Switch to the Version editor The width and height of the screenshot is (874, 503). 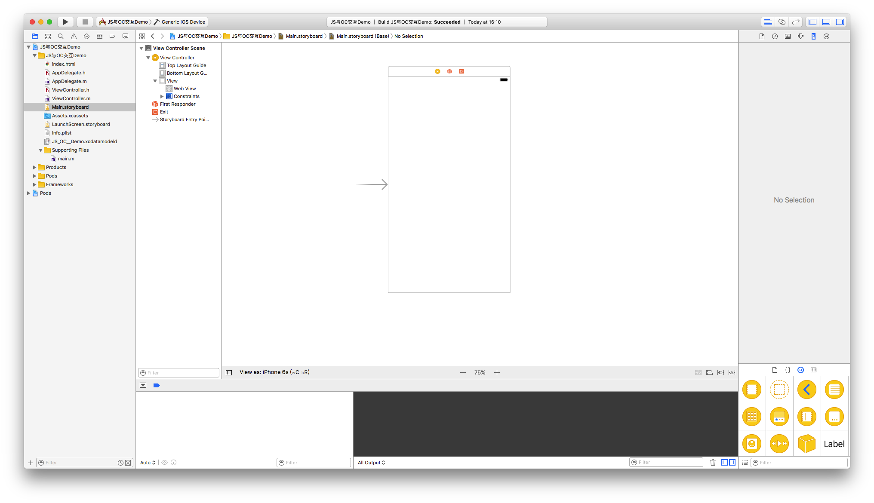click(795, 21)
